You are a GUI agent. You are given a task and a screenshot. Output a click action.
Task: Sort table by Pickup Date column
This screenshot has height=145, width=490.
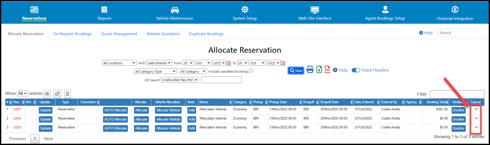(x=285, y=102)
